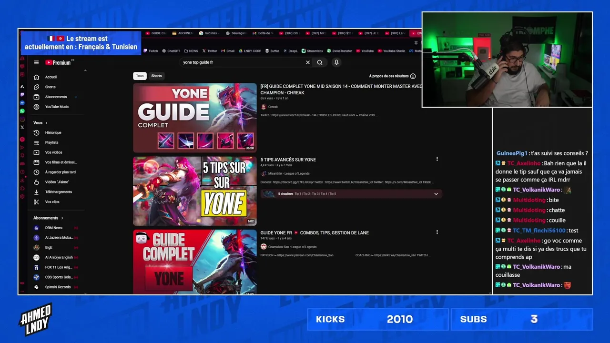The width and height of the screenshot is (610, 343).
Task: Collapse sidebar list with up arrow
Action: pos(85,71)
